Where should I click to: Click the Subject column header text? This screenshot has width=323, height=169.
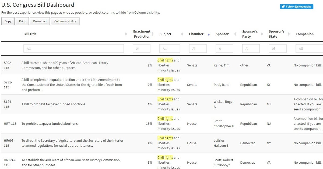165,34
